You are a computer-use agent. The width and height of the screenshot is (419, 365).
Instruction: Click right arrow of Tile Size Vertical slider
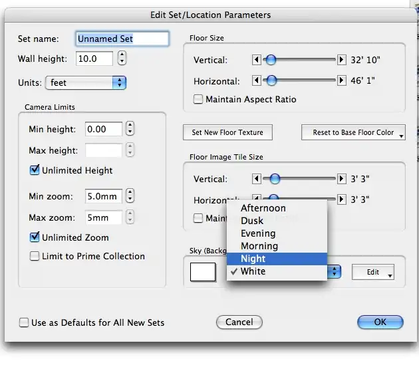click(341, 179)
